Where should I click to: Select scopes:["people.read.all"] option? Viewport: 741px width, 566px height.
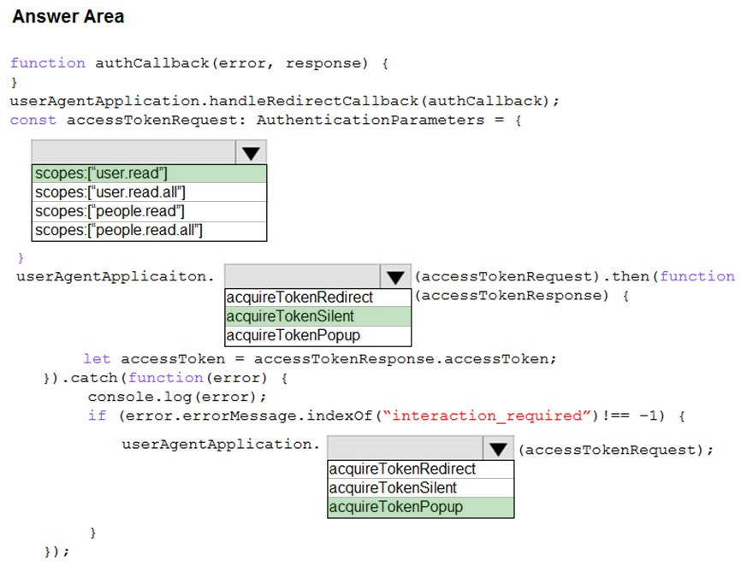[150, 231]
